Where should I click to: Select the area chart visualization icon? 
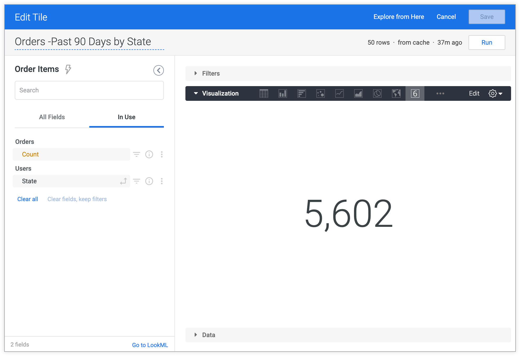point(358,94)
